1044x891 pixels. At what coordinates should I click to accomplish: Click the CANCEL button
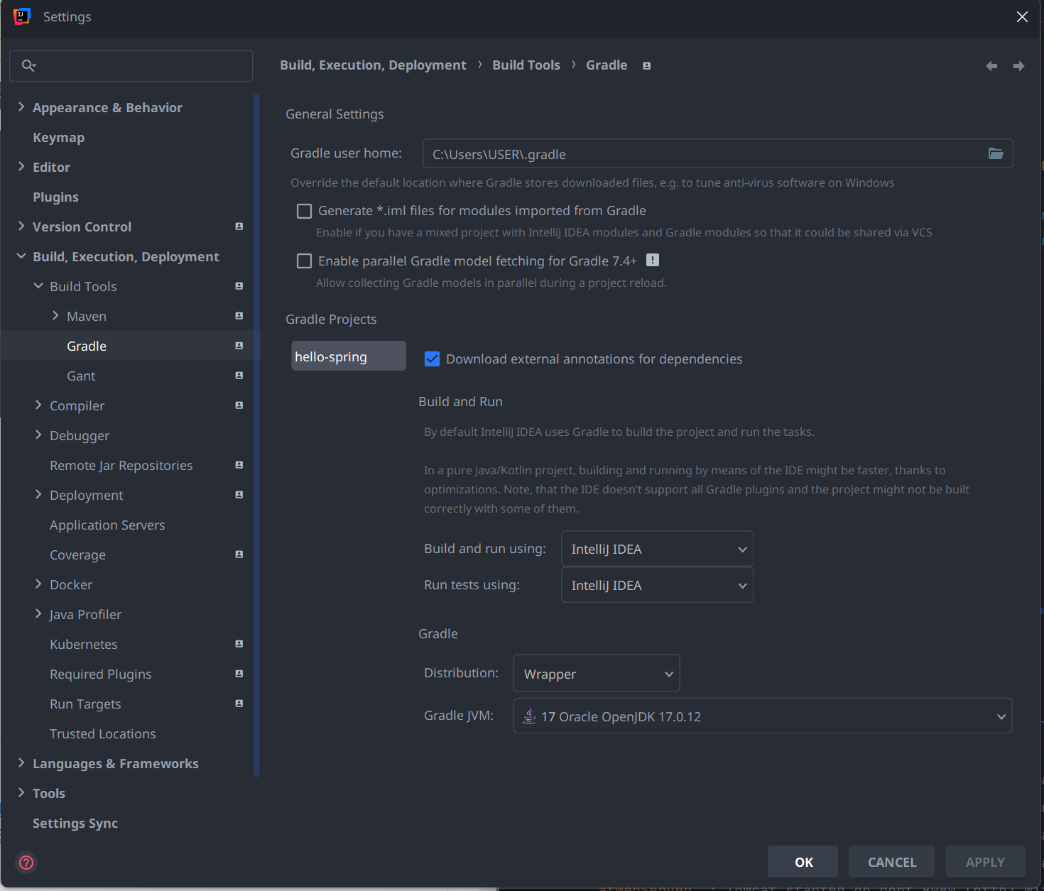[x=892, y=862]
